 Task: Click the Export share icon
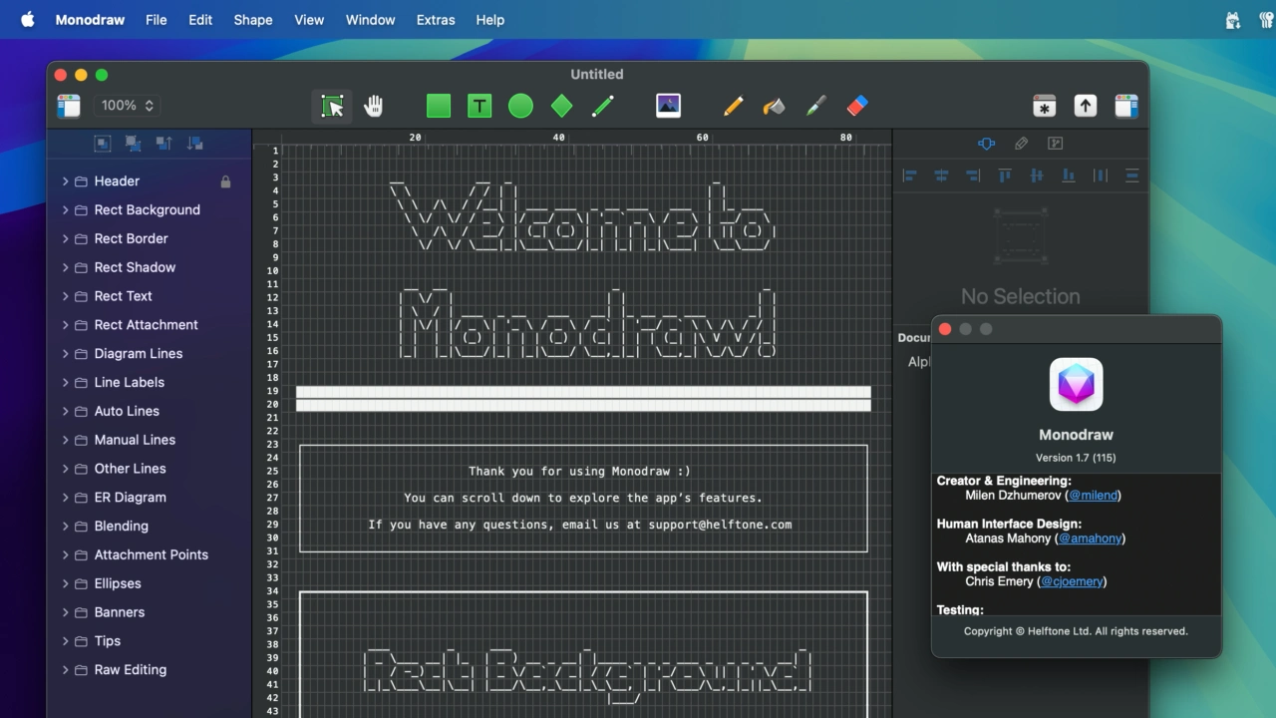[x=1085, y=106]
